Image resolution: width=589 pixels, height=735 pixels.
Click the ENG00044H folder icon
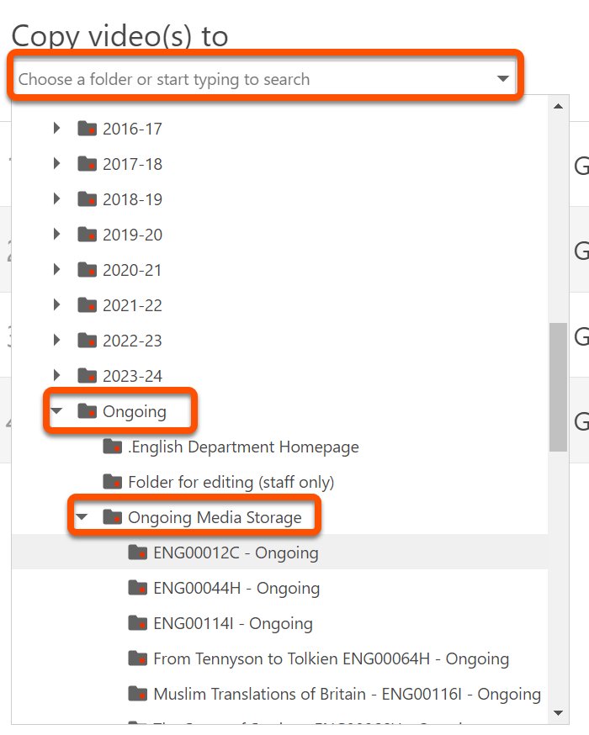(x=137, y=588)
